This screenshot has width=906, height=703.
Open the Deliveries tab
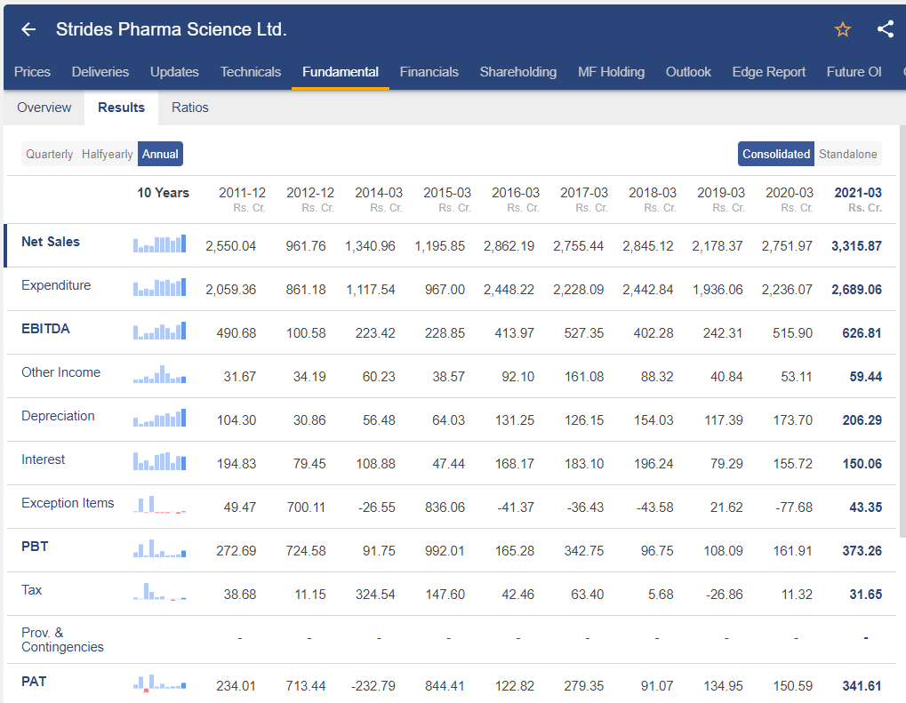coord(100,72)
